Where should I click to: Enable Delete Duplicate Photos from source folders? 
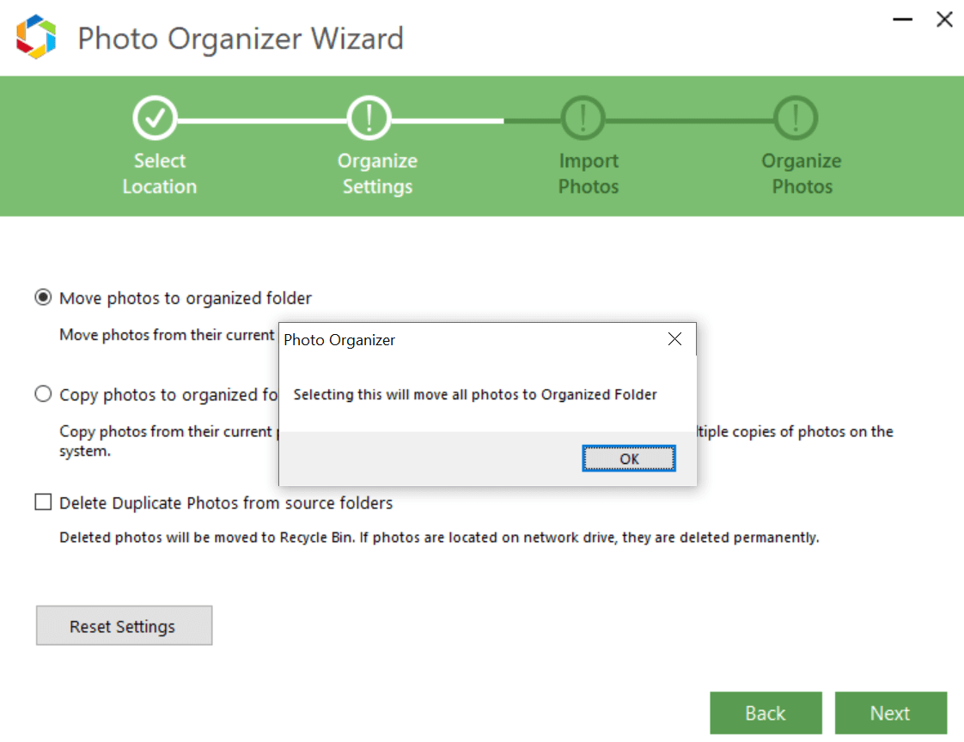[x=43, y=502]
